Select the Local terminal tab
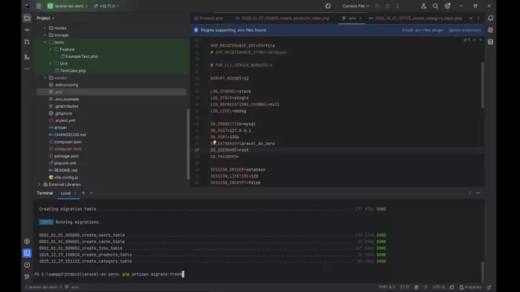 pos(65,193)
